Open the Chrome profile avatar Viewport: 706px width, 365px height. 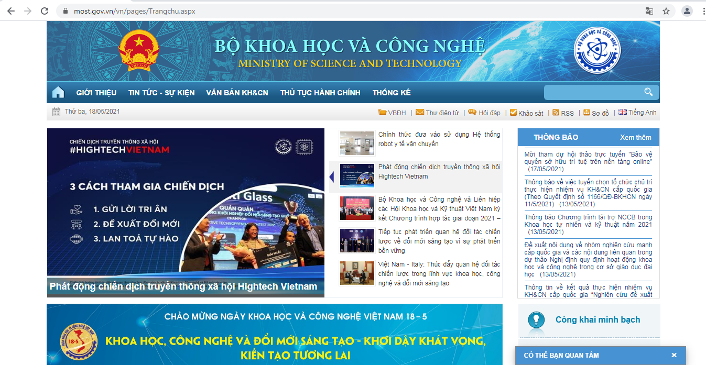[687, 11]
